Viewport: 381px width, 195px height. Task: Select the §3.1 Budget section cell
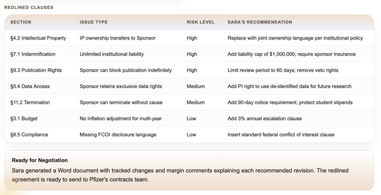(x=24, y=119)
